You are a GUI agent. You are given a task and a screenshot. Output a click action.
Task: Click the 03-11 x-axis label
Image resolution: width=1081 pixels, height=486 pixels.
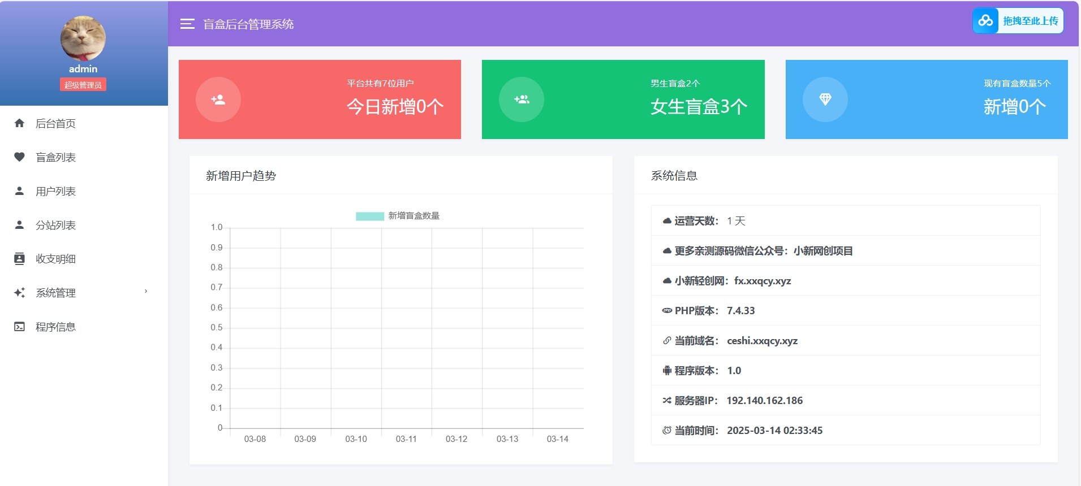pos(406,439)
